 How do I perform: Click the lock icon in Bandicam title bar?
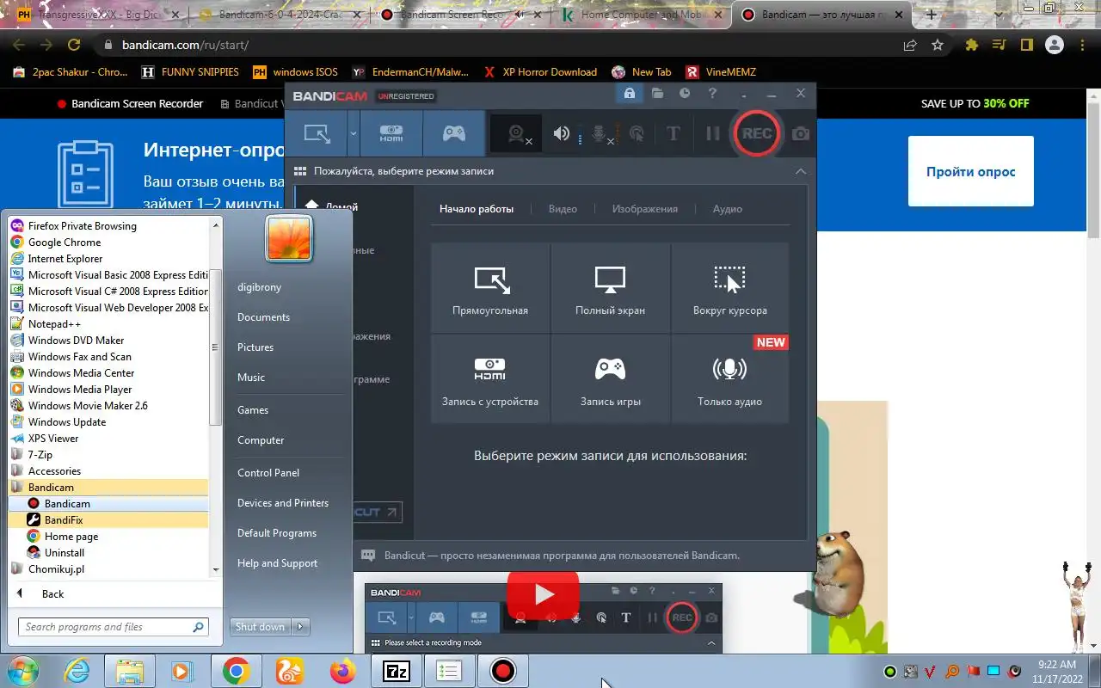click(630, 93)
